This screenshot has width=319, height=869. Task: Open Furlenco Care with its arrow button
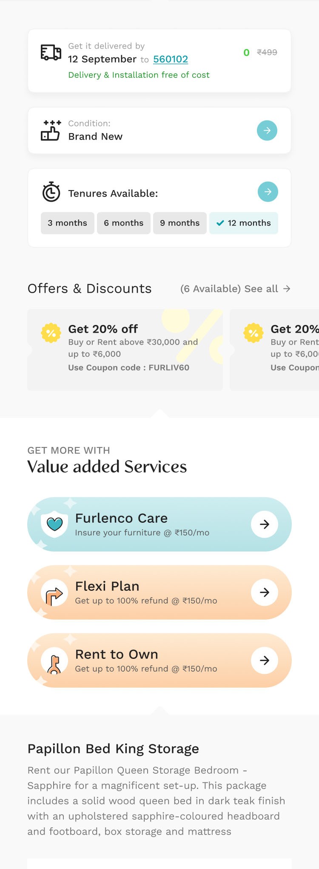[x=264, y=524]
